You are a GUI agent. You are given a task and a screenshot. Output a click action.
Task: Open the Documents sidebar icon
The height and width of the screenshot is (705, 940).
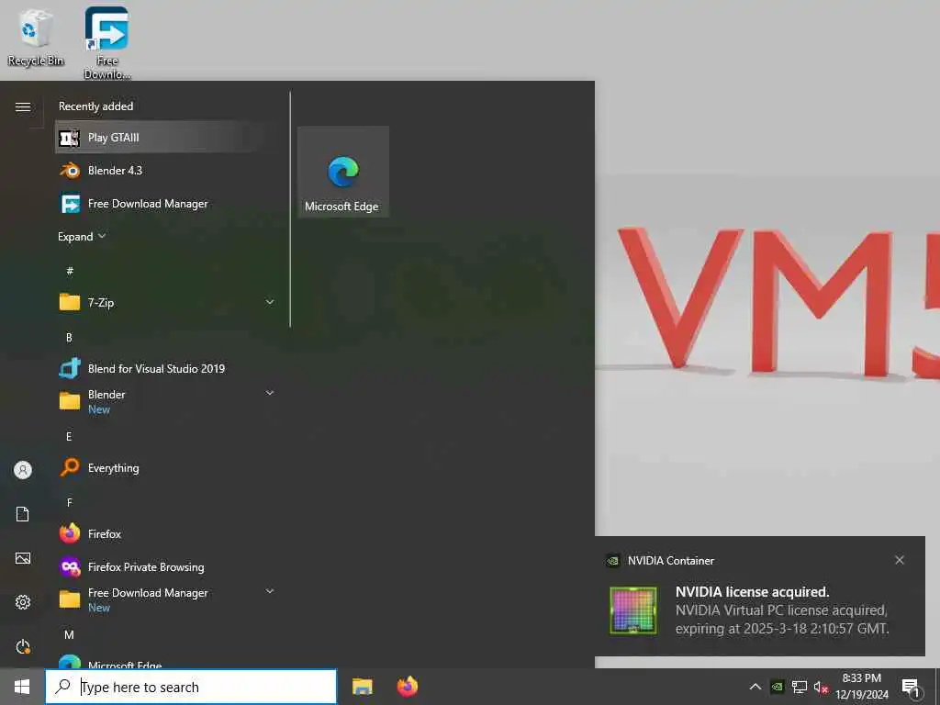[23, 514]
